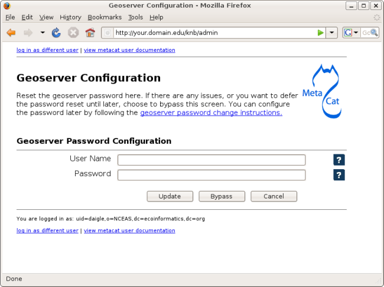Click the Home icon in toolbar
This screenshot has height=287, width=384.
90,32
